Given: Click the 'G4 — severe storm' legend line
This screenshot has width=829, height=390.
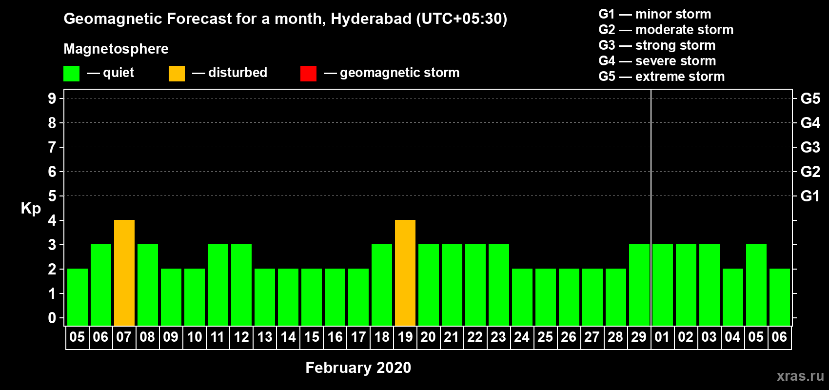Looking at the screenshot, I should coord(657,61).
